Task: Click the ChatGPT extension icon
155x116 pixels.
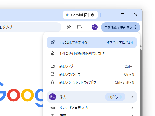Action: point(69,27)
